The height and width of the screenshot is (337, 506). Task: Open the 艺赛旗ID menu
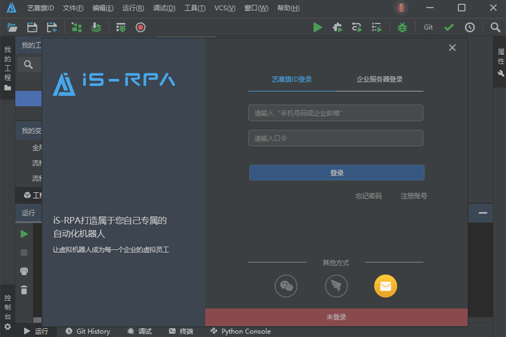coord(40,8)
